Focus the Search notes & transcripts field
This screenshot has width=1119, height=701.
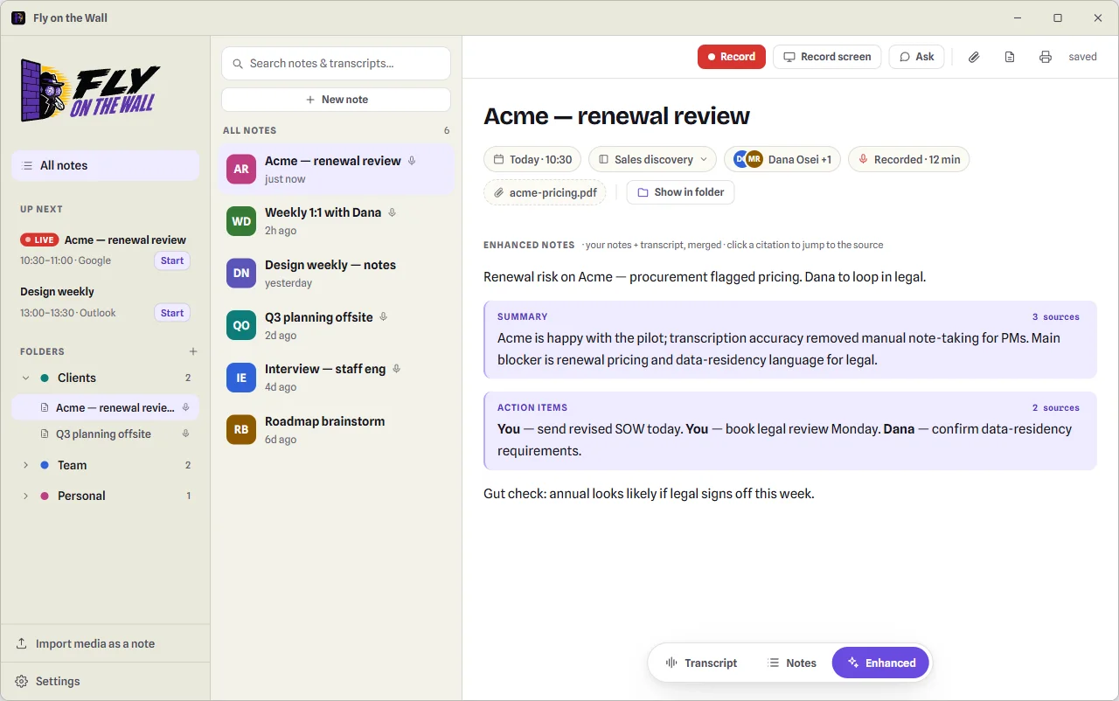pos(336,63)
